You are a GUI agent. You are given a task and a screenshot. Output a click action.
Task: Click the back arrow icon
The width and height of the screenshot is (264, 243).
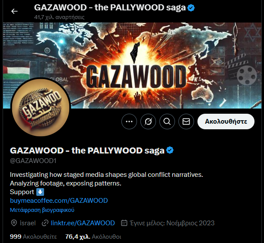(x=14, y=11)
